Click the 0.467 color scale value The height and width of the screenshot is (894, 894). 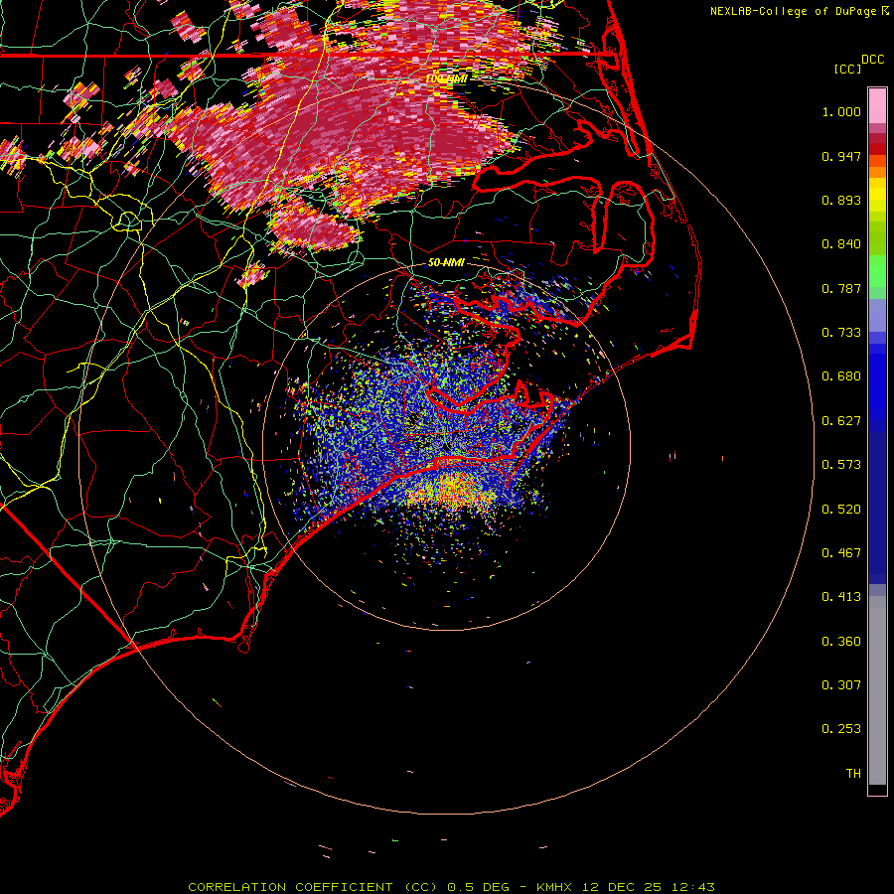[x=841, y=553]
